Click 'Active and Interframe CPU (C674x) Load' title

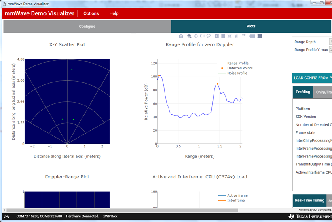point(200,177)
